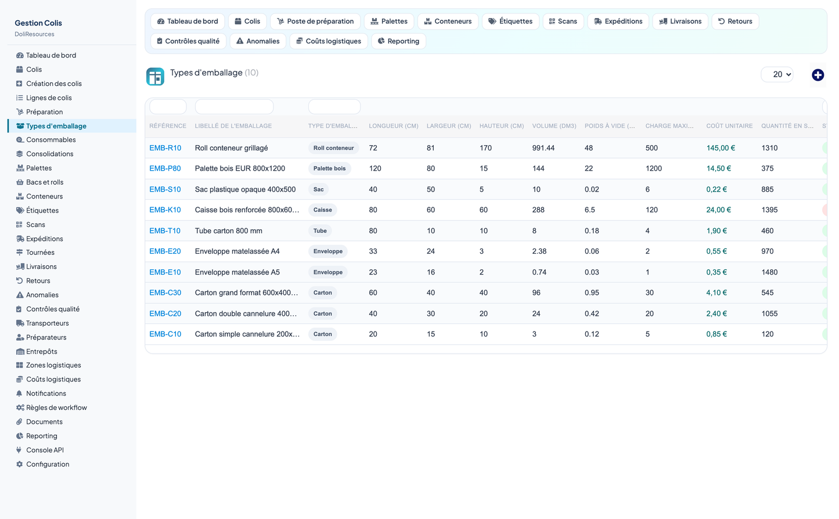Click the truck icon beside Expéditions in sidebar
Viewport: 839px width, 519px height.
click(x=20, y=239)
